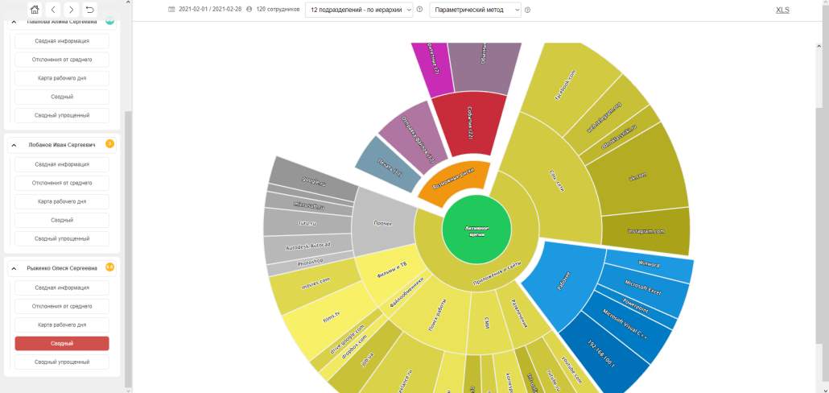Select the grey Прочее segment
This screenshot has width=829, height=393.
[x=383, y=223]
